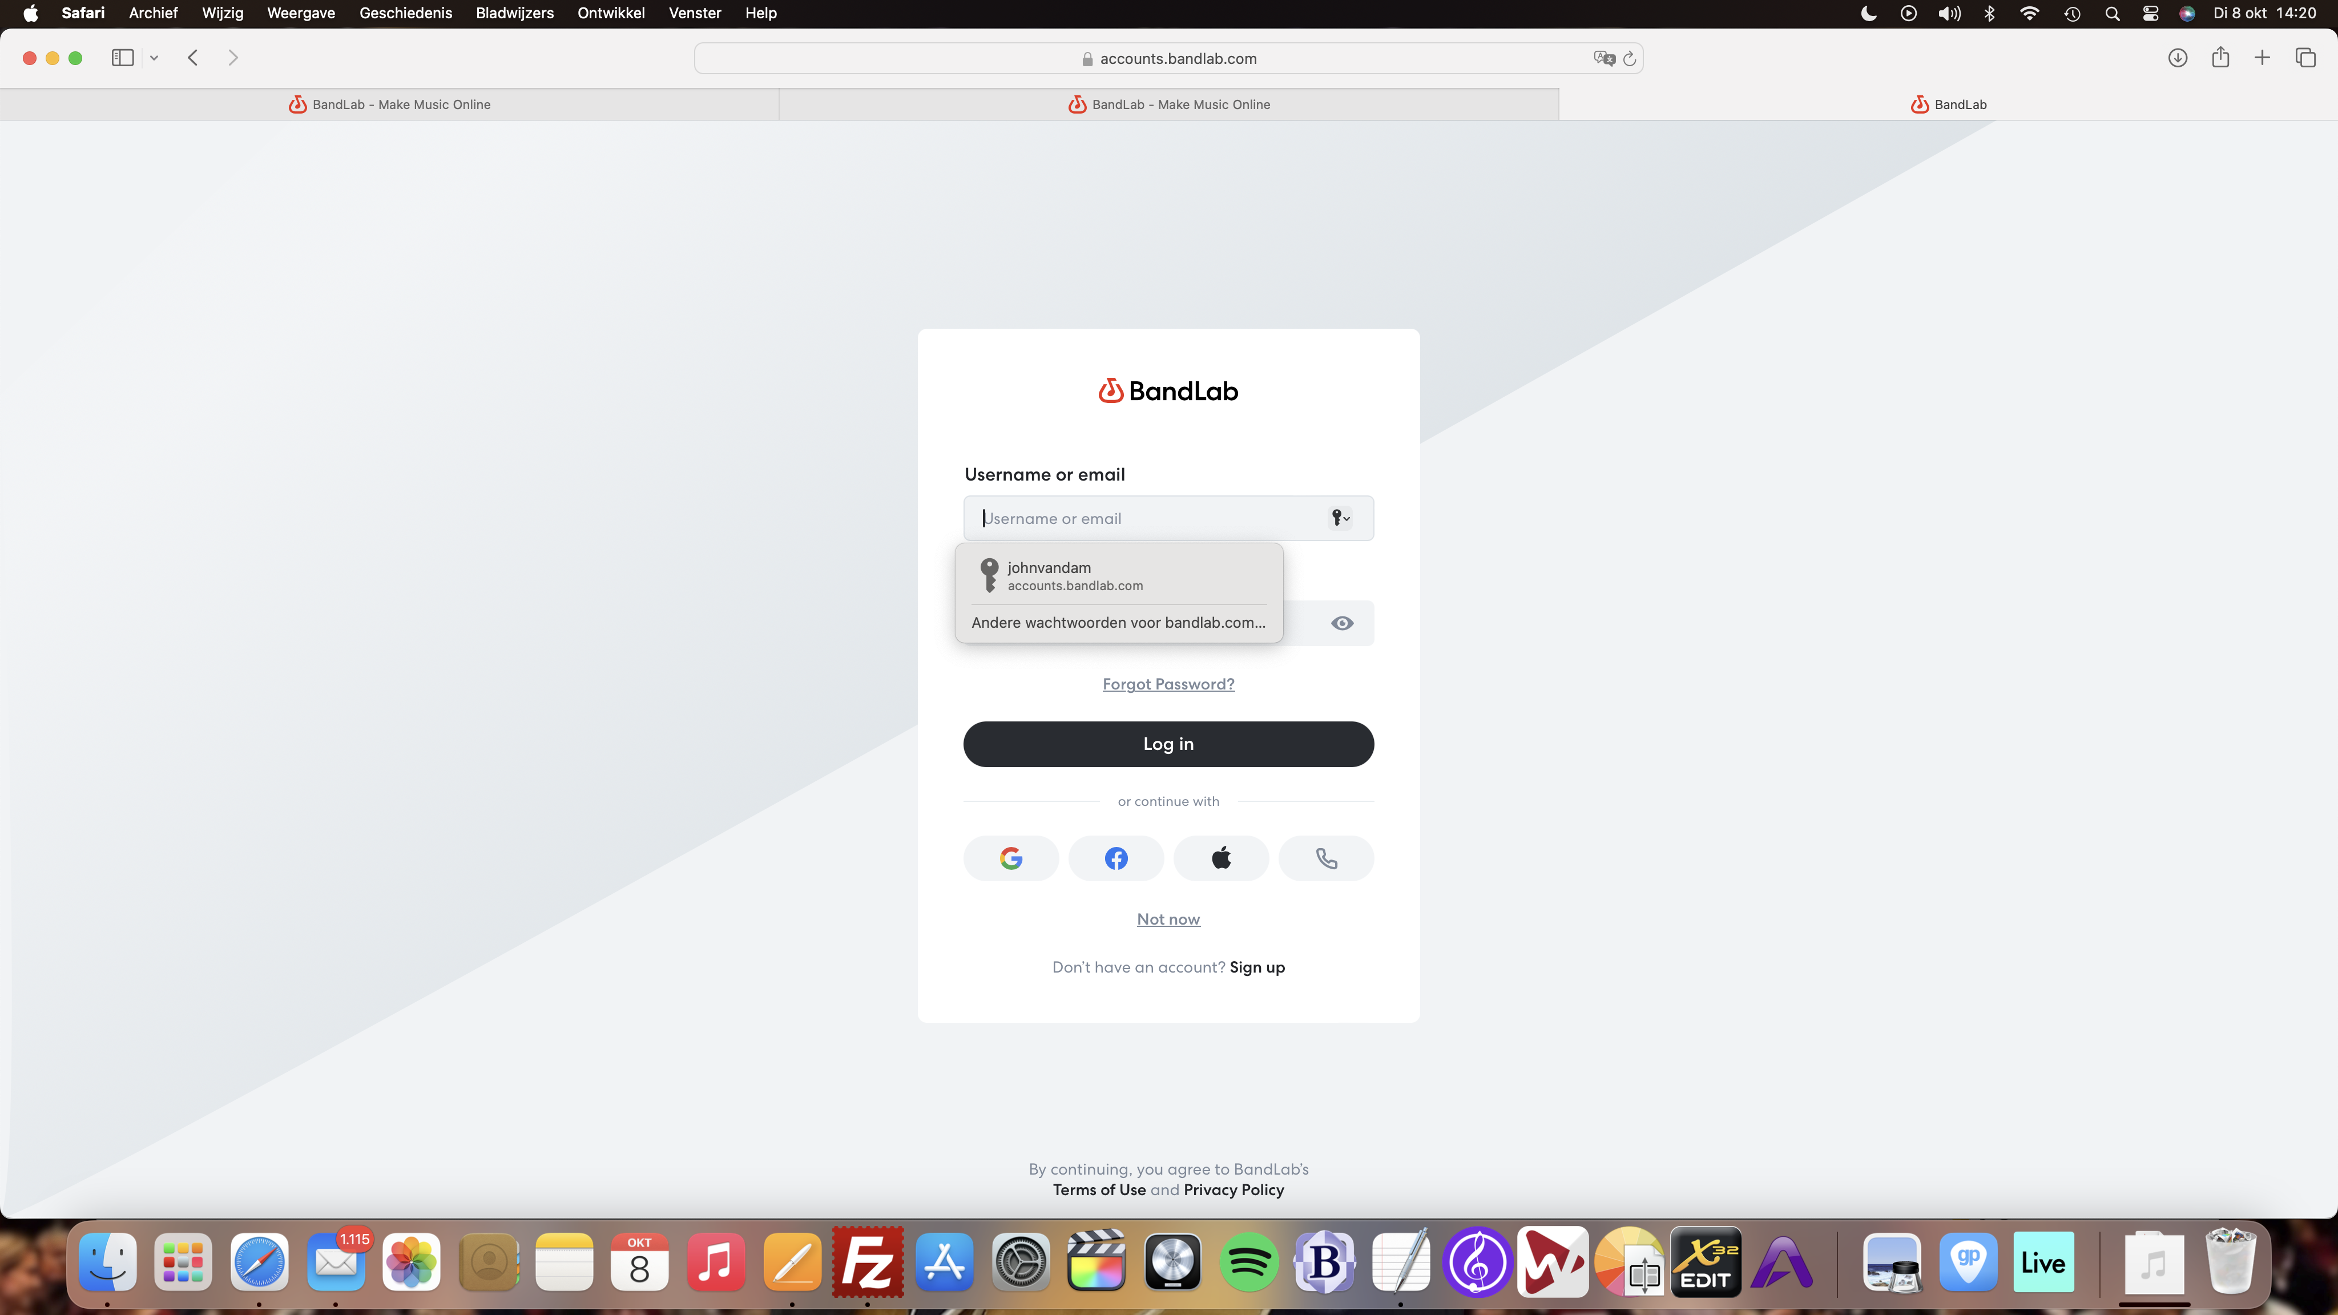This screenshot has width=2338, height=1315.
Task: Open Final Cut Pro from the Dock
Action: tap(1097, 1261)
